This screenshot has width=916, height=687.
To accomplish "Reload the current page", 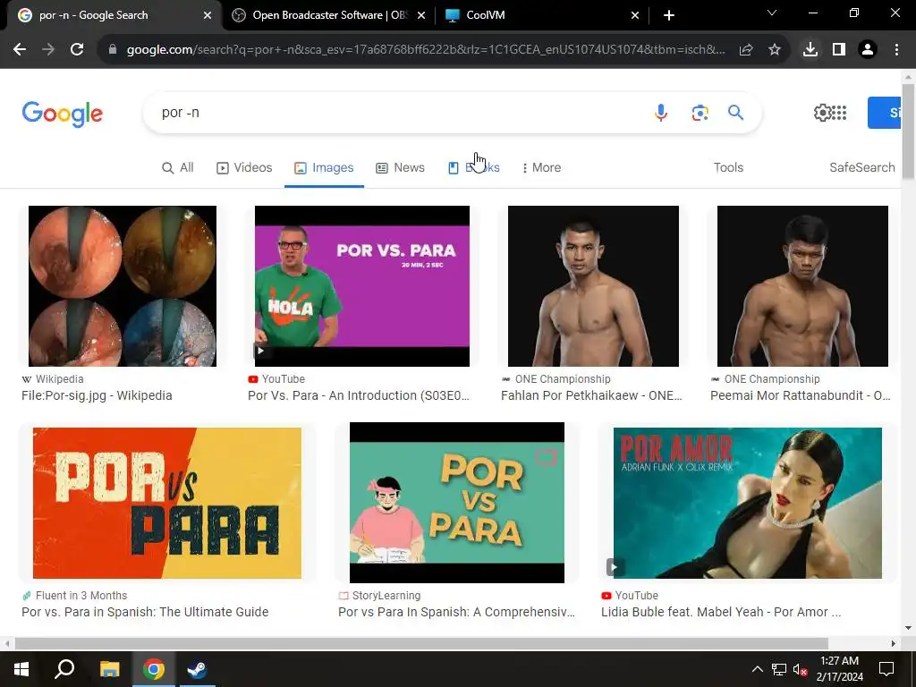I will (x=77, y=50).
